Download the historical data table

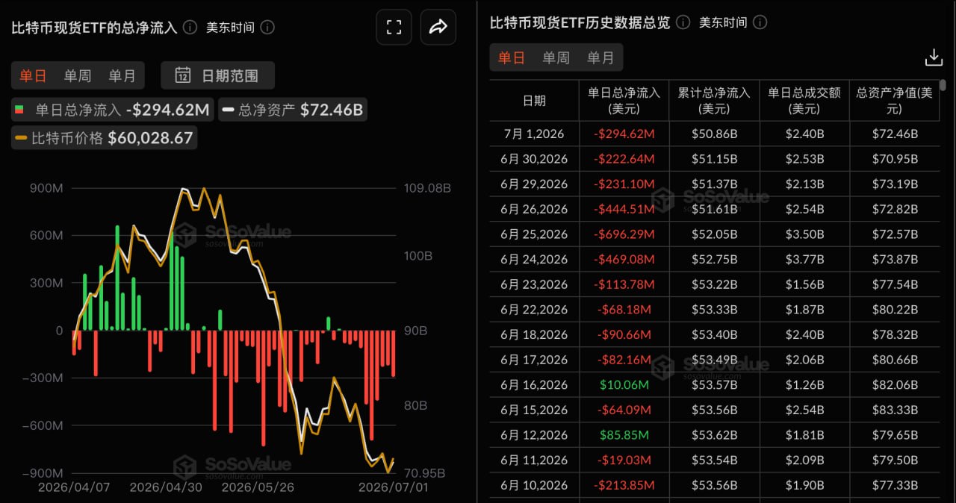(934, 57)
